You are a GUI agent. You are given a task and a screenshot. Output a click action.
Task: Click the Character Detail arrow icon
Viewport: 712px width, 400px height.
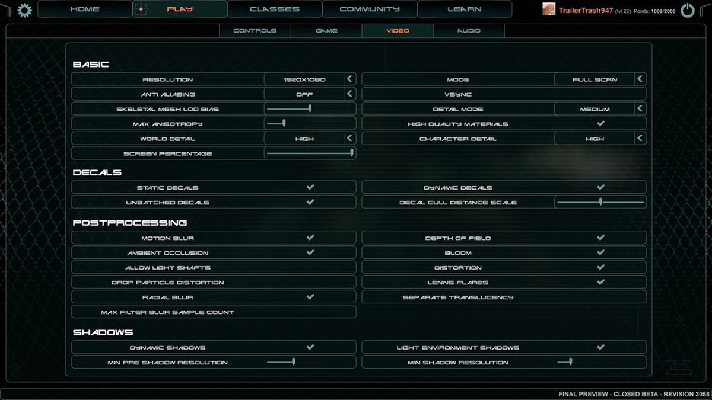[640, 138]
